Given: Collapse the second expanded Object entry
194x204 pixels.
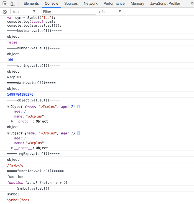Looking at the screenshot, I should click(x=8, y=133).
